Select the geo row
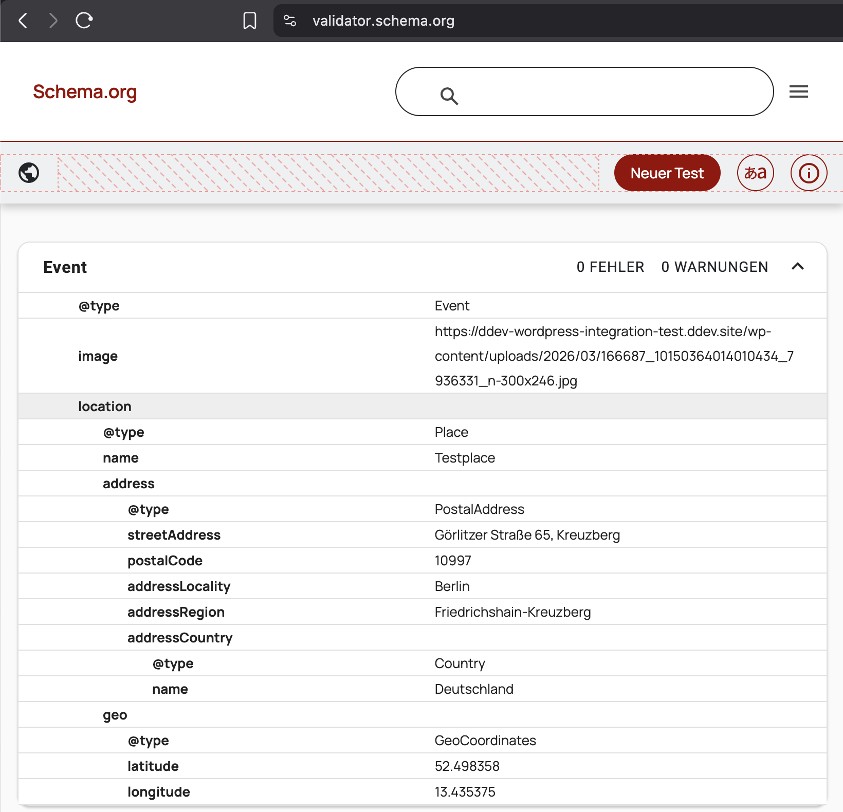Screen dimensions: 843x812 115,715
